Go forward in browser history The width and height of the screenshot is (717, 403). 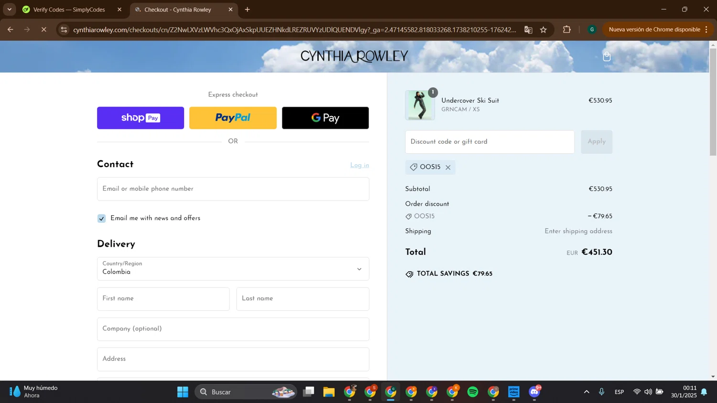click(27, 30)
